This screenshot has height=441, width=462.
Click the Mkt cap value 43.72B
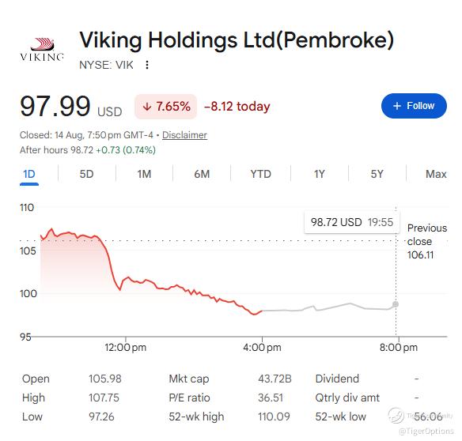pyautogui.click(x=275, y=379)
